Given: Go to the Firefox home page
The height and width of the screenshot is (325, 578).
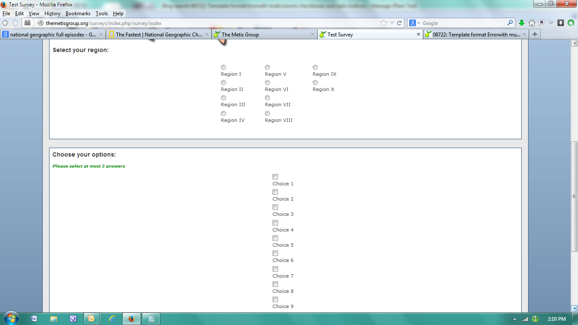Looking at the screenshot, I should click(x=532, y=23).
